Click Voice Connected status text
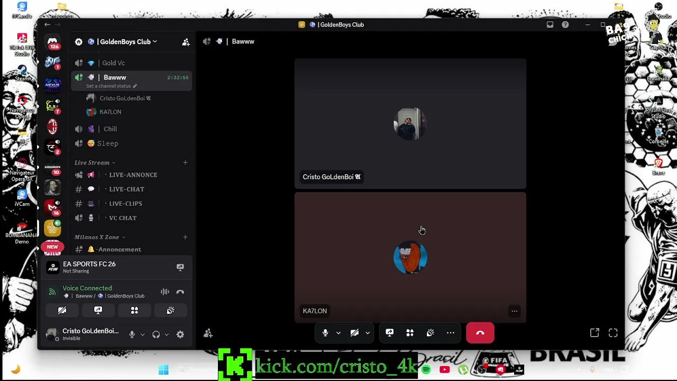This screenshot has height=381, width=677. (x=87, y=288)
